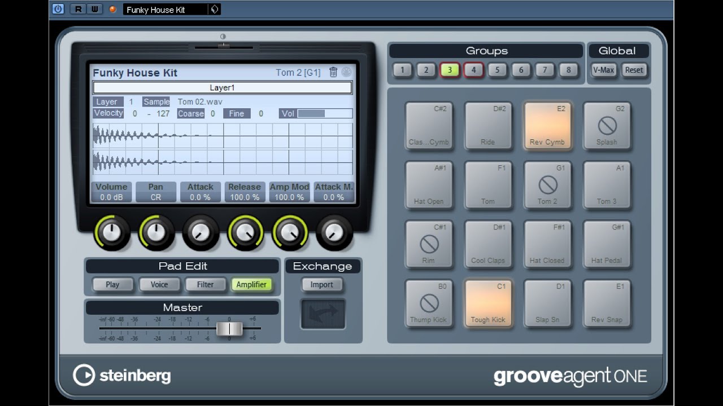The height and width of the screenshot is (406, 723).
Task: Adjust the layer Vol slider
Action: pyautogui.click(x=325, y=113)
